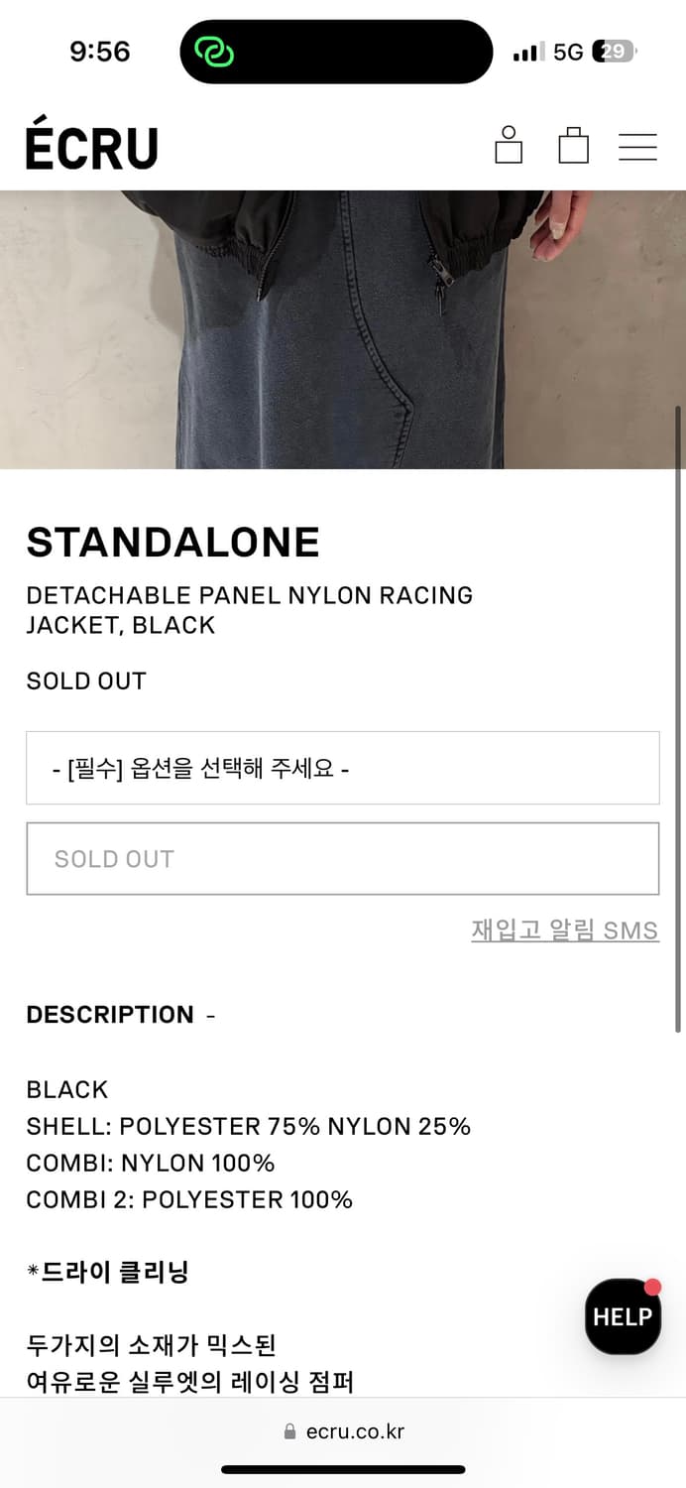This screenshot has width=686, height=1488.
Task: Tap the Detachable Panel Nylon Racing Jacket title
Action: point(249,610)
